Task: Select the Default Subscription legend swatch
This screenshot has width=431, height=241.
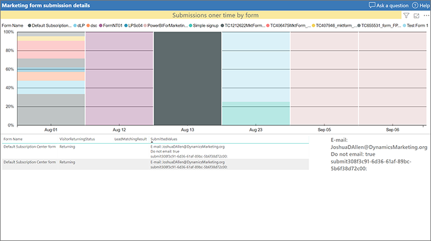Action: [x=29, y=26]
